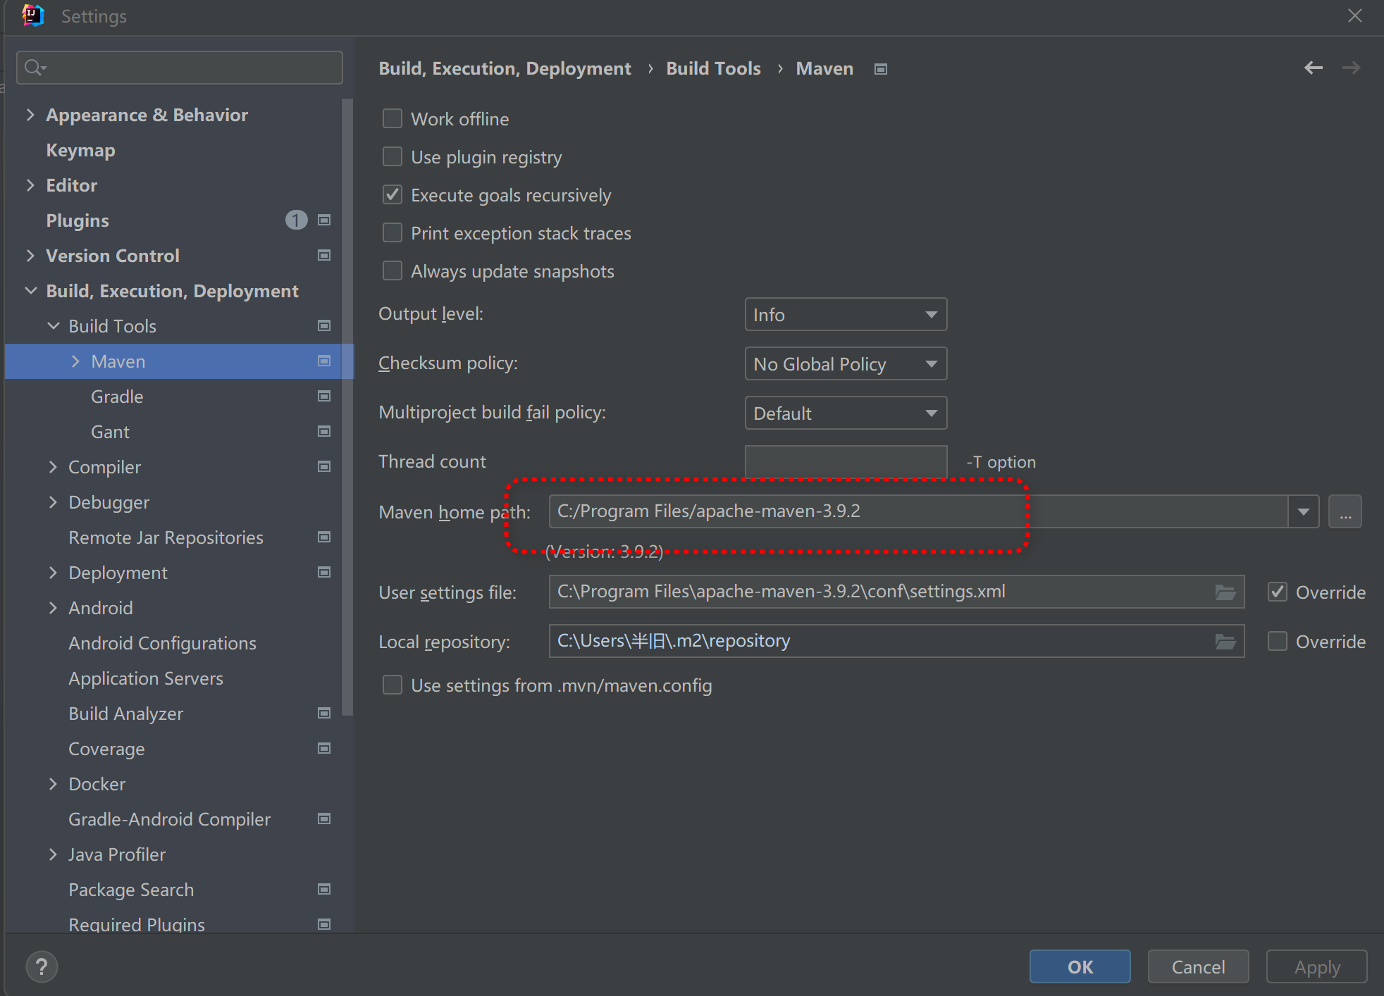
Task: Open the Multiproject build fail policy dropdown
Action: click(845, 413)
